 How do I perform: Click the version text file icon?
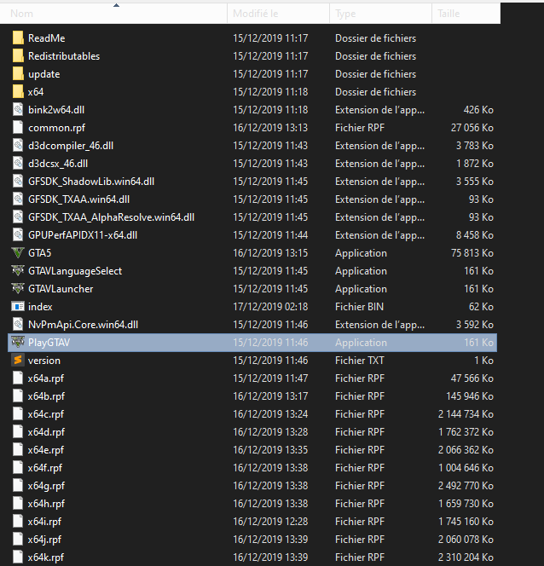pyautogui.click(x=19, y=361)
